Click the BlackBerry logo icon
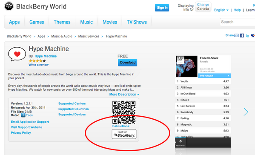Viewport: 255px width, 155px height. (x=9, y=6)
